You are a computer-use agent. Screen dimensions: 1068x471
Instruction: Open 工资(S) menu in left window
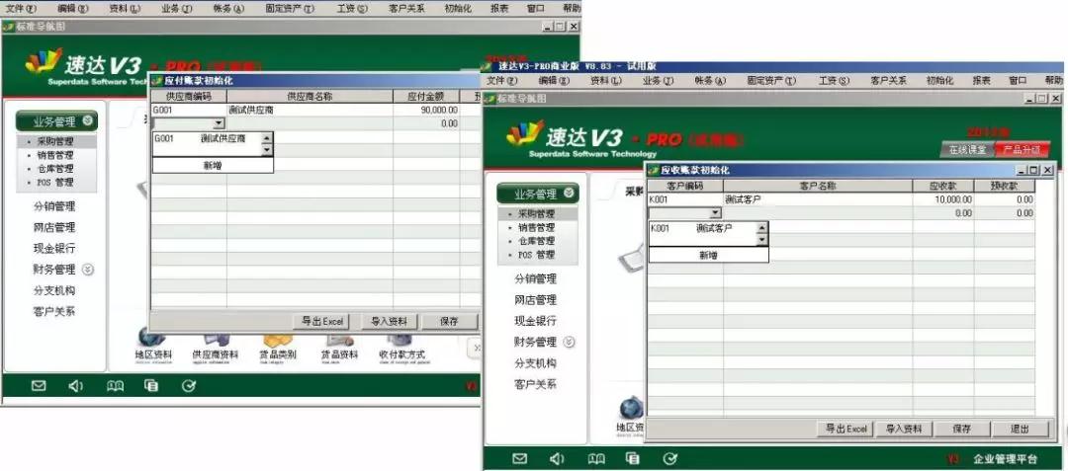click(352, 8)
